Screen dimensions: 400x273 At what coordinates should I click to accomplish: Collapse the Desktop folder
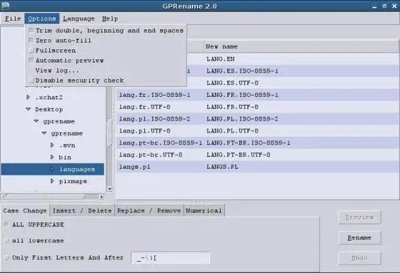[28, 109]
